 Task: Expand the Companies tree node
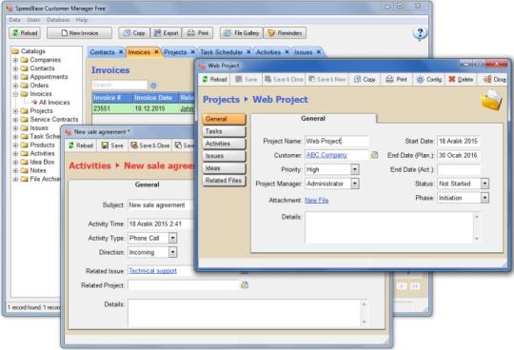click(x=15, y=60)
